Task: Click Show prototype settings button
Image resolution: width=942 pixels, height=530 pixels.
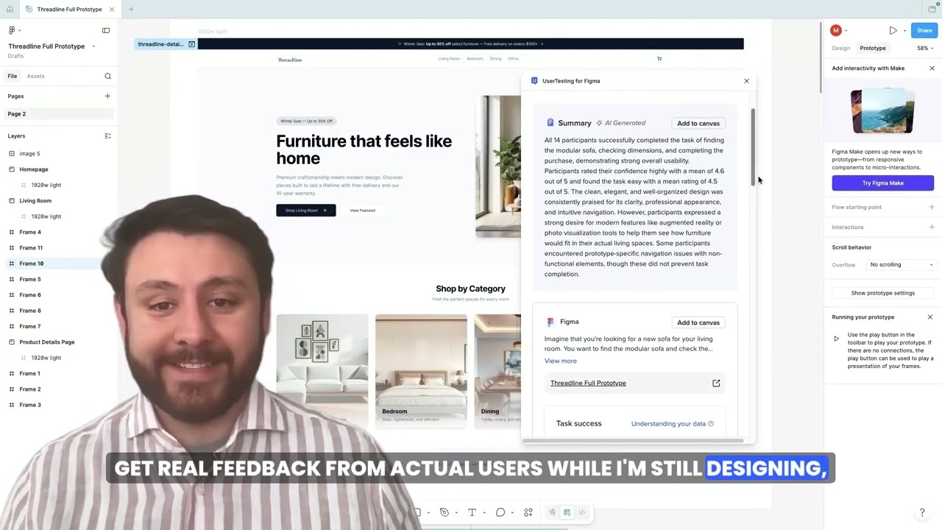Action: coord(883,293)
